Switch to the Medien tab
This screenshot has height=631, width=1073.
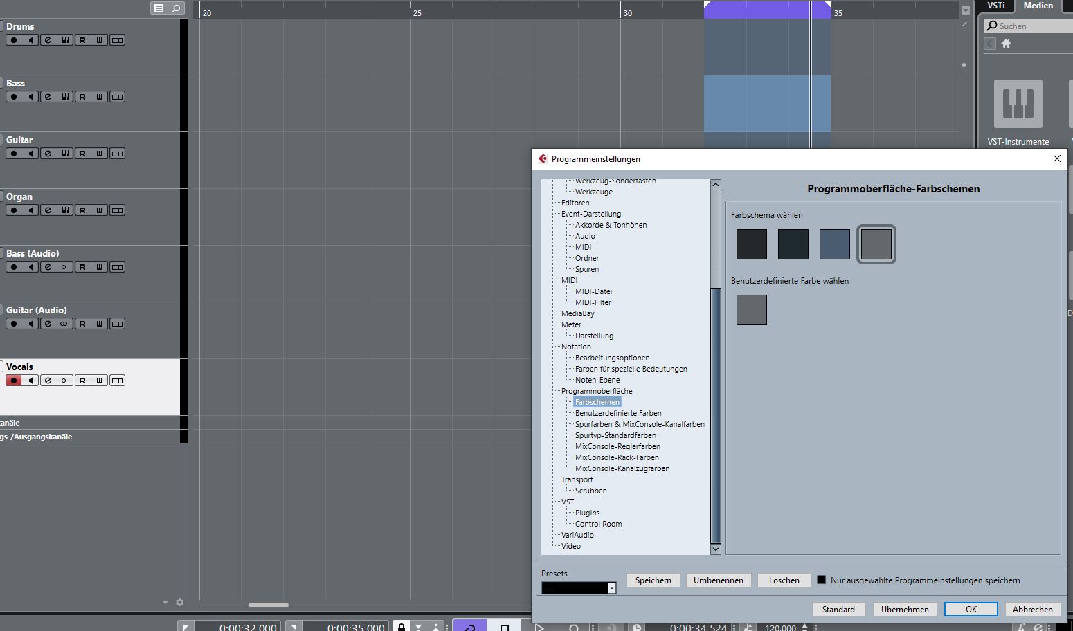pyautogui.click(x=1038, y=6)
